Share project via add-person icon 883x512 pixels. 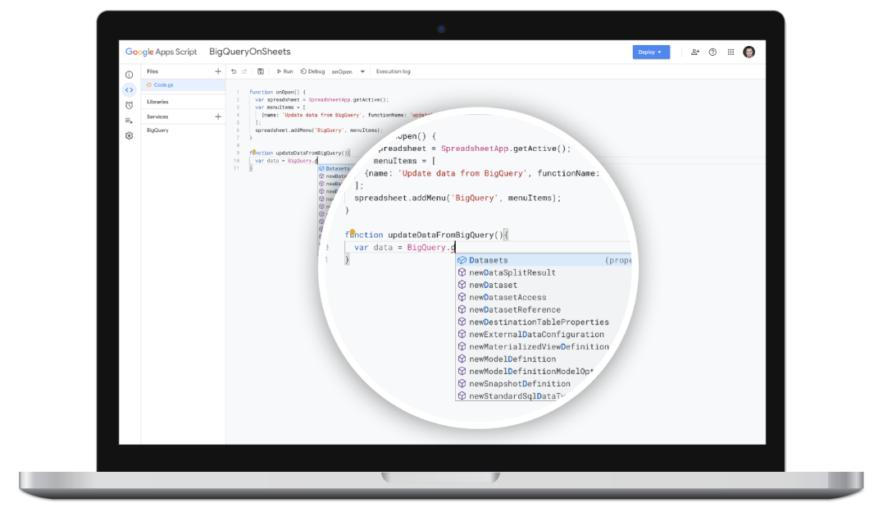tap(695, 52)
